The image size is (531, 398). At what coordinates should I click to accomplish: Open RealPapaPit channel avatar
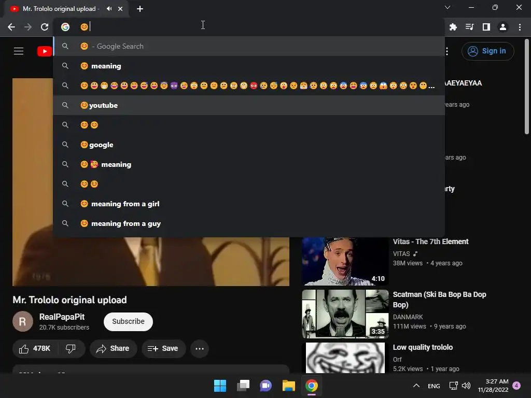(x=23, y=321)
